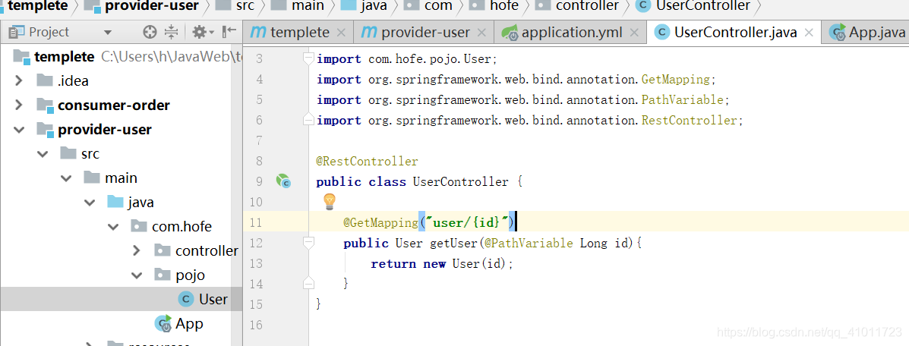Collapse the provider-user module
Viewport: 909px width, 346px height.
pyautogui.click(x=18, y=129)
